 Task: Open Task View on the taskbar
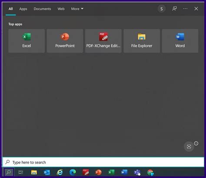[x=21, y=172]
